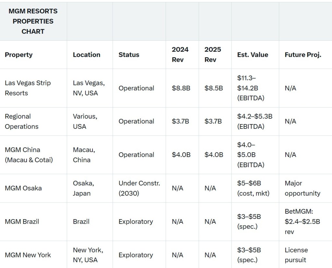Select the MGM Brazil property cell
Image resolution: width=332 pixels, height=268 pixels.
pos(22,221)
